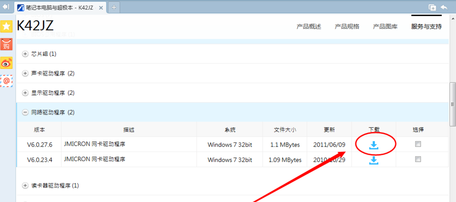This screenshot has width=456, height=202.
Task: Switch to the 产品规格 tab
Action: tap(347, 27)
